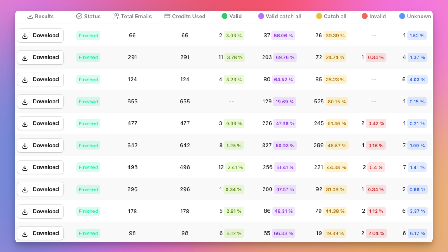The height and width of the screenshot is (252, 448).
Task: Click the 2.41 % valid badge
Action: [x=235, y=167]
